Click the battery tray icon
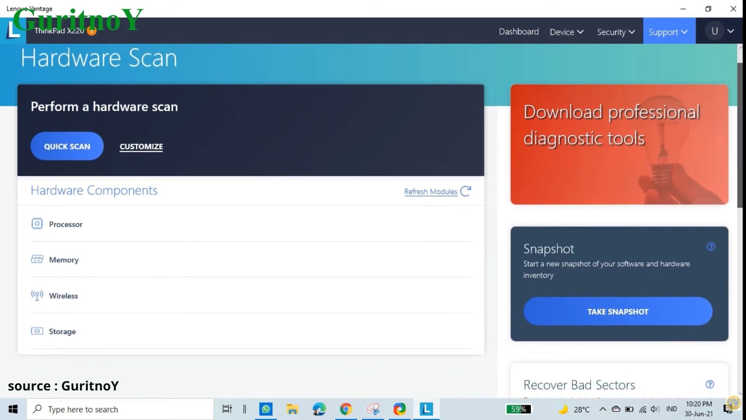This screenshot has width=746, height=420. coord(629,409)
